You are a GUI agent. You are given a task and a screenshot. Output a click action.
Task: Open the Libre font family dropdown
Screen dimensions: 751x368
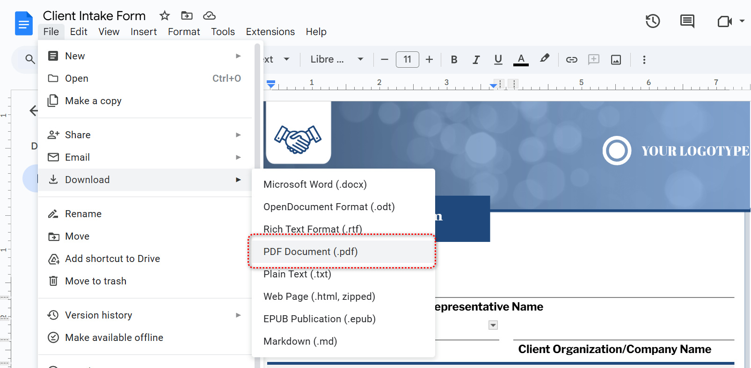pyautogui.click(x=336, y=59)
